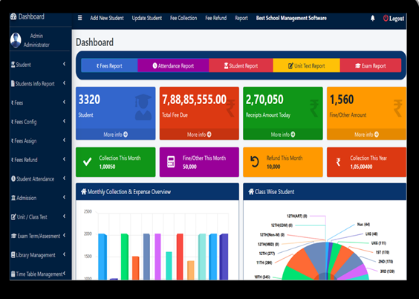Click the Time Table Management calendar icon

(13, 274)
